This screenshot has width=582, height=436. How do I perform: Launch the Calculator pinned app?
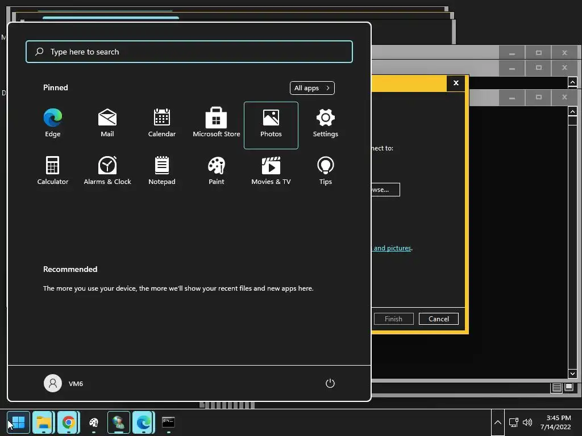[53, 170]
